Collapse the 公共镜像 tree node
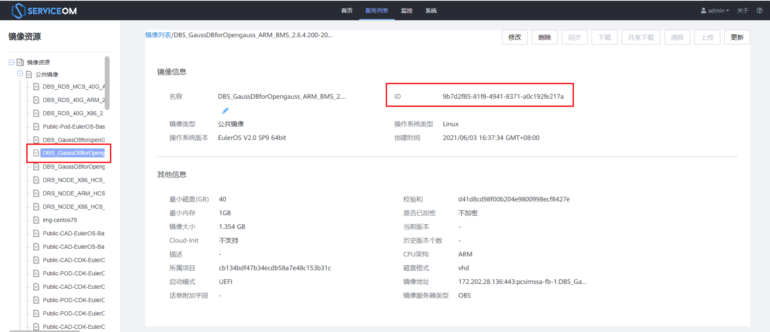Screen dimensions: 770x332 pos(20,74)
